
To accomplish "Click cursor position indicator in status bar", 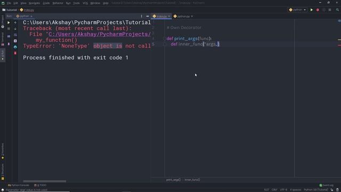I will 266,190.
